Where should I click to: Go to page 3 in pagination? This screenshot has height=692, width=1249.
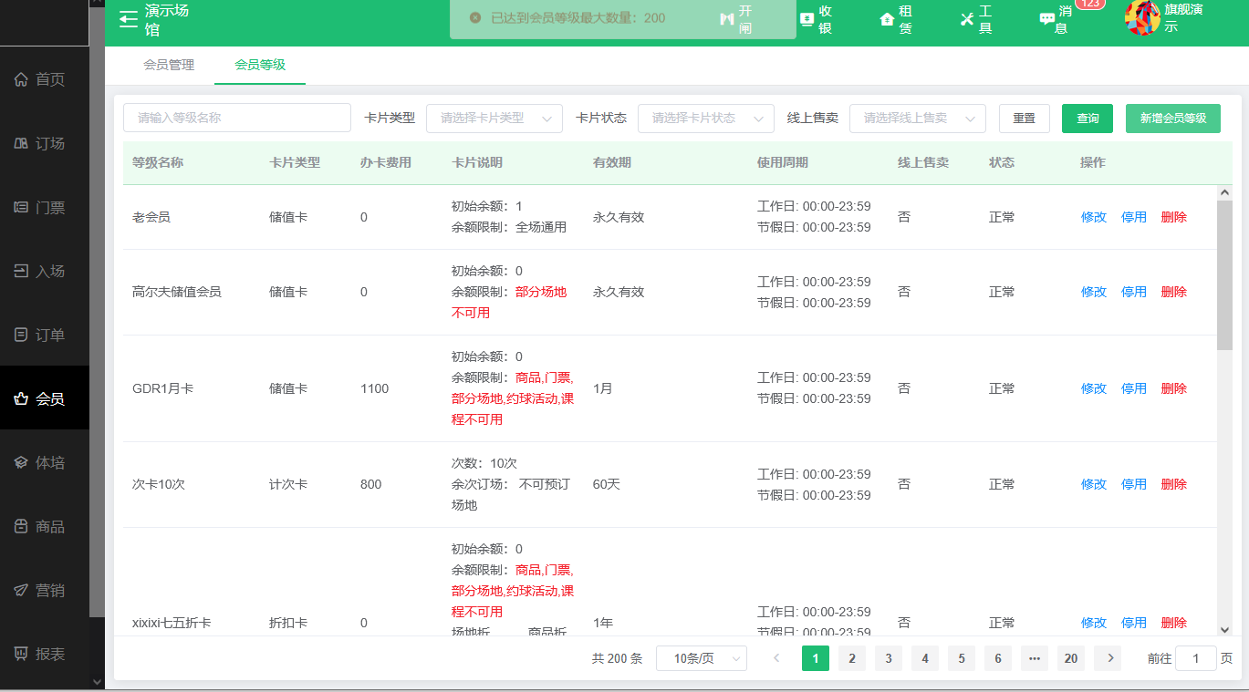pyautogui.click(x=889, y=658)
